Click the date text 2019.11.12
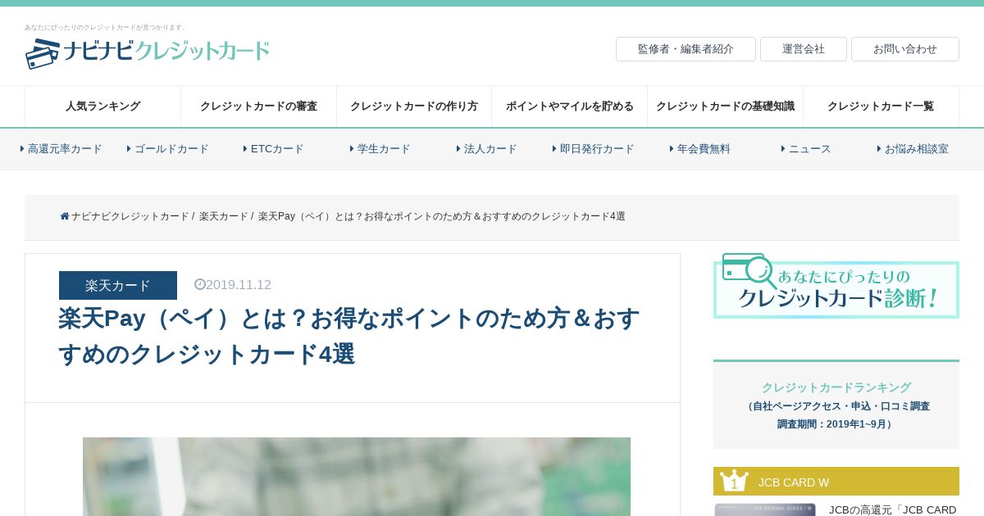Image resolution: width=984 pixels, height=516 pixels. [239, 285]
